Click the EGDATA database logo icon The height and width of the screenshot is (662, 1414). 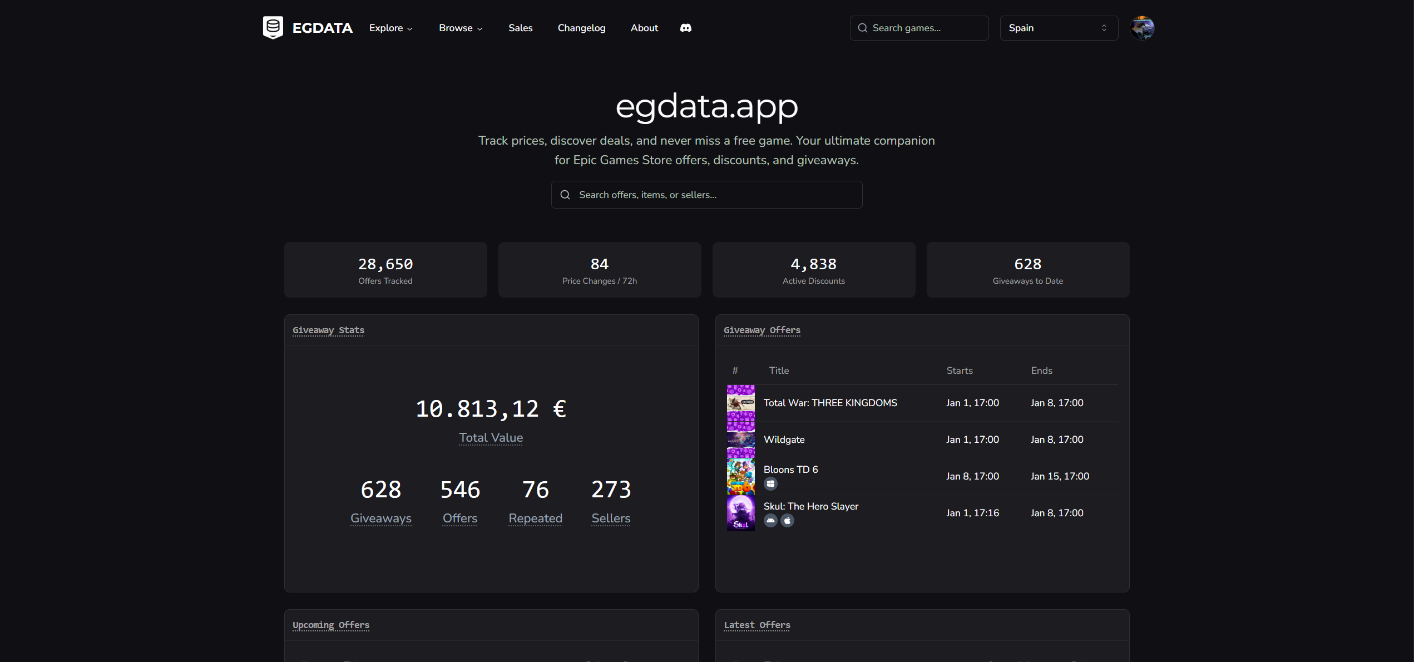tap(273, 27)
